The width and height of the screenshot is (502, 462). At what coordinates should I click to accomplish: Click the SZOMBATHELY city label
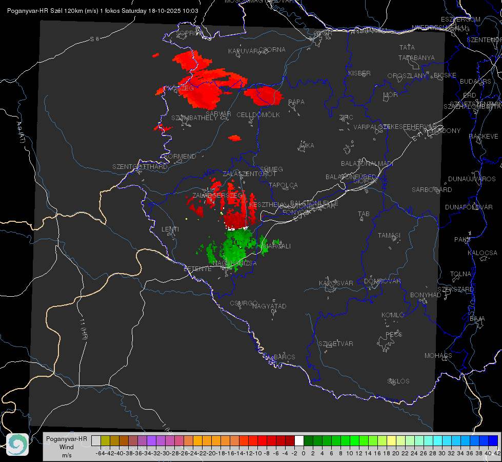click(194, 118)
